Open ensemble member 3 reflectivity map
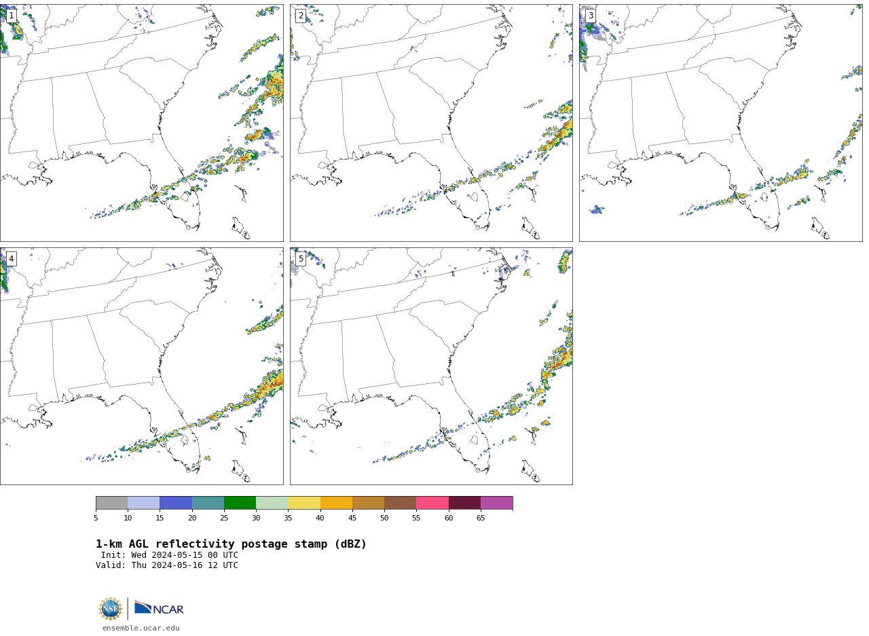The width and height of the screenshot is (869, 636). pyautogui.click(x=720, y=123)
